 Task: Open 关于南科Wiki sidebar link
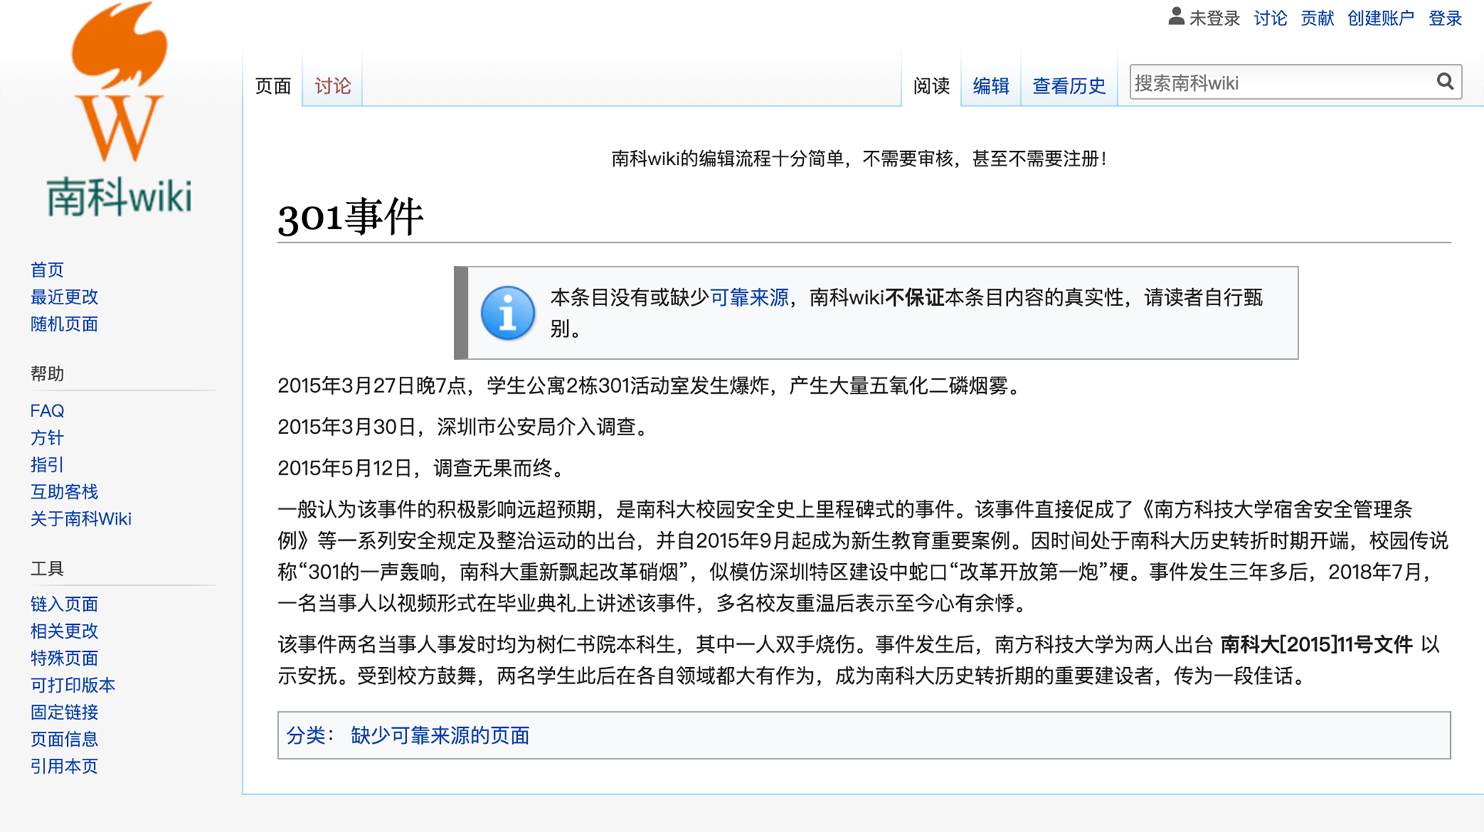pyautogui.click(x=81, y=518)
